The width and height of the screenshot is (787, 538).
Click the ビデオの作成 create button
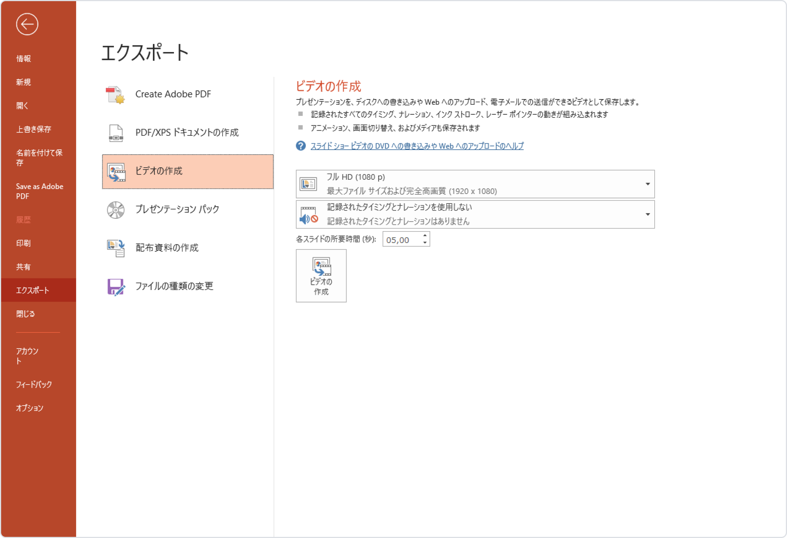pyautogui.click(x=321, y=276)
